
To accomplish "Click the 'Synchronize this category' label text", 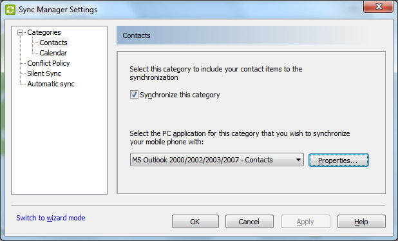I will tap(180, 95).
